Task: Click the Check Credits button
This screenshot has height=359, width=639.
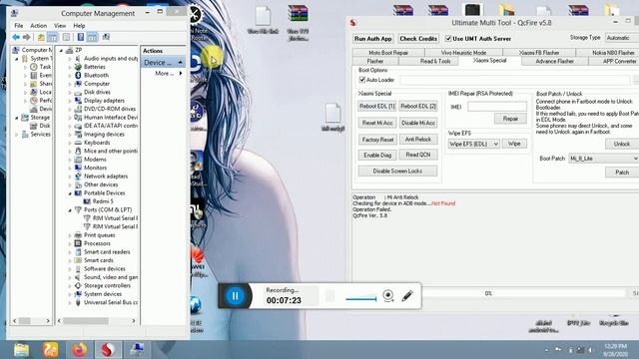Action: 418,39
